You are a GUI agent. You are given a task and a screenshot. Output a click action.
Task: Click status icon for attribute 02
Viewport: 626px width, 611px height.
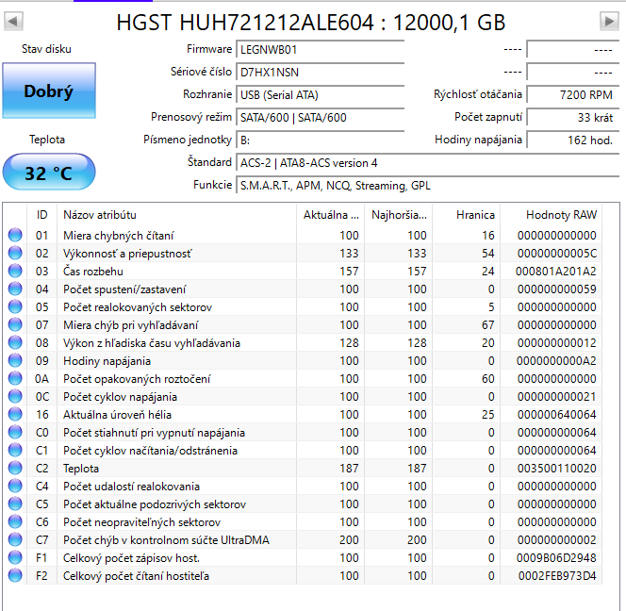pyautogui.click(x=15, y=253)
